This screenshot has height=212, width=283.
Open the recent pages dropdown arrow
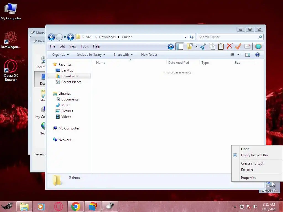[65, 37]
